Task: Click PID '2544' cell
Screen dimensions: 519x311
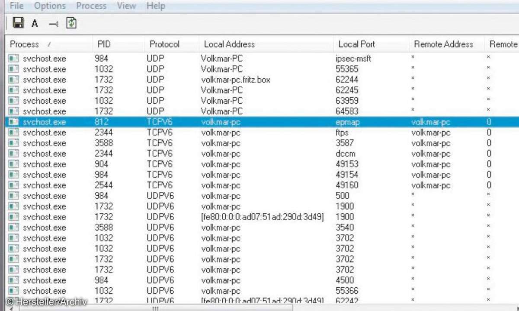Action: coord(103,185)
